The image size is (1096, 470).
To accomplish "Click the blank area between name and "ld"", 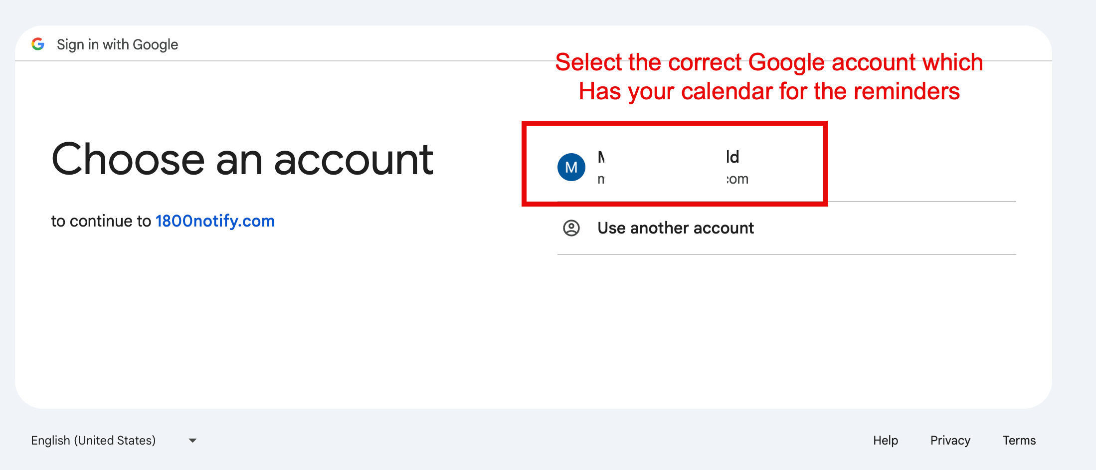I will 665,158.
